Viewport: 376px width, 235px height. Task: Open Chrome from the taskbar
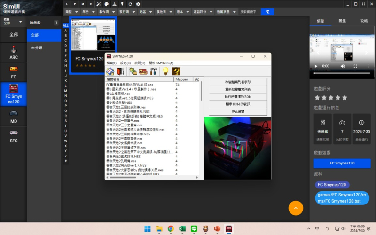171,229
